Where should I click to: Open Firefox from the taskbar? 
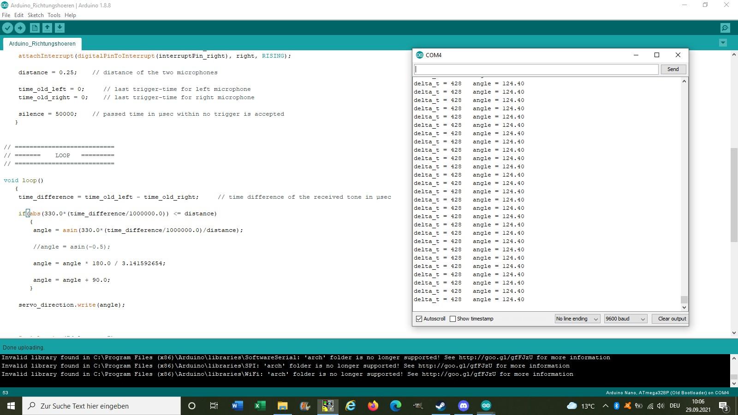click(x=373, y=406)
